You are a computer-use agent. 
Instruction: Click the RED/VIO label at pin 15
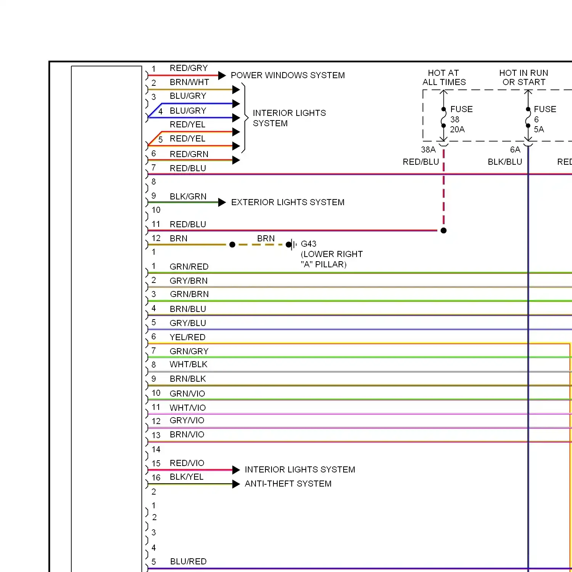pyautogui.click(x=187, y=463)
